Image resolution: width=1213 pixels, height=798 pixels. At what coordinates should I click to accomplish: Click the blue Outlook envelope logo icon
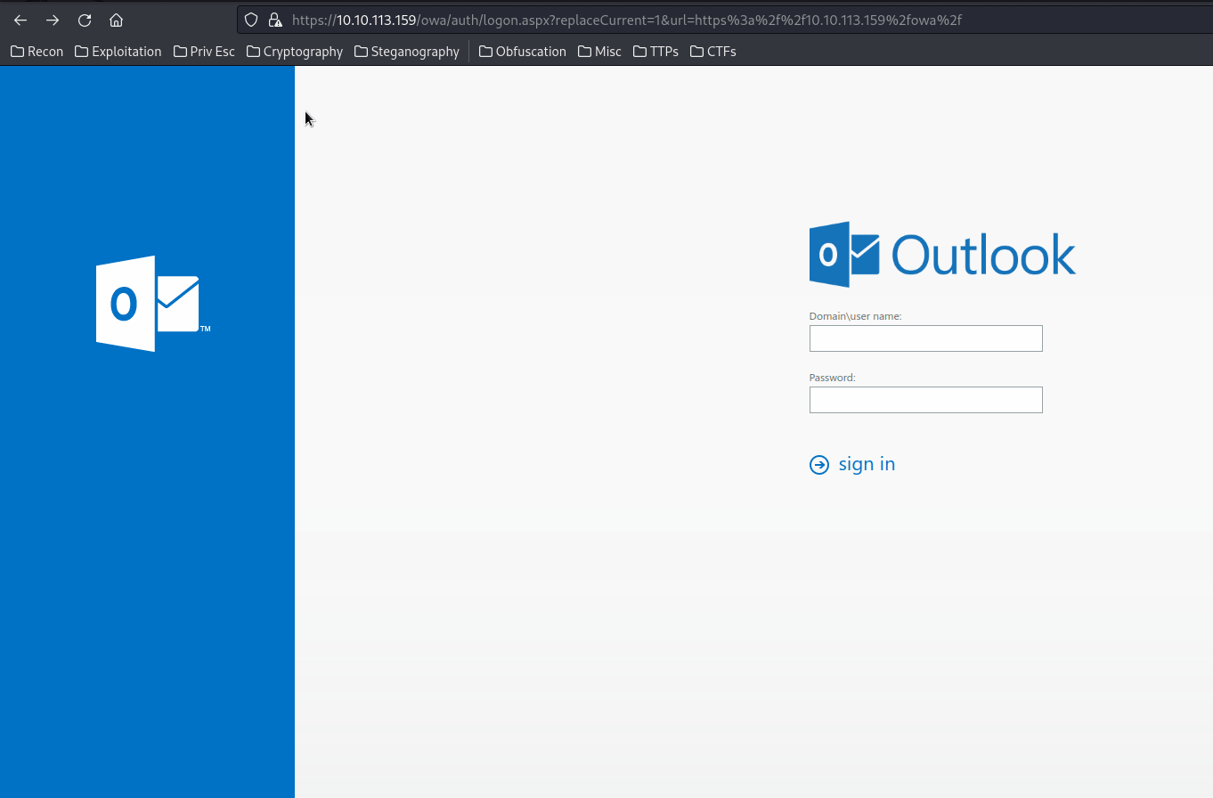(x=844, y=255)
